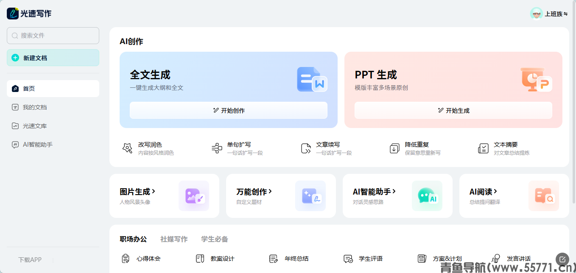Open the AI阅读 card

pyautogui.click(x=514, y=196)
